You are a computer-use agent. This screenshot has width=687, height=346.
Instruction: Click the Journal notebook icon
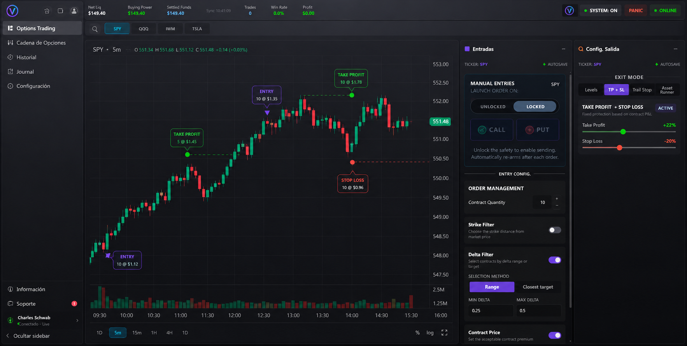[x=11, y=71]
